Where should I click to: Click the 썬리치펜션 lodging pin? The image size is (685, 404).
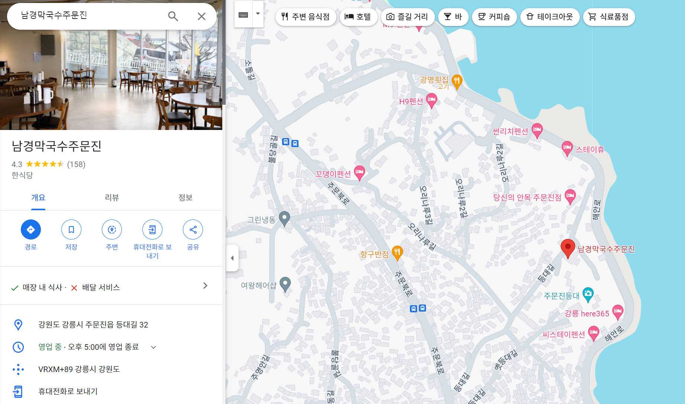537,130
